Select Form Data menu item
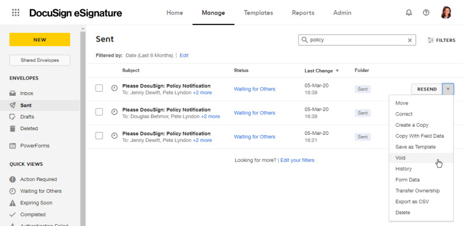Screen dimensions: 463x226 [421, 180]
